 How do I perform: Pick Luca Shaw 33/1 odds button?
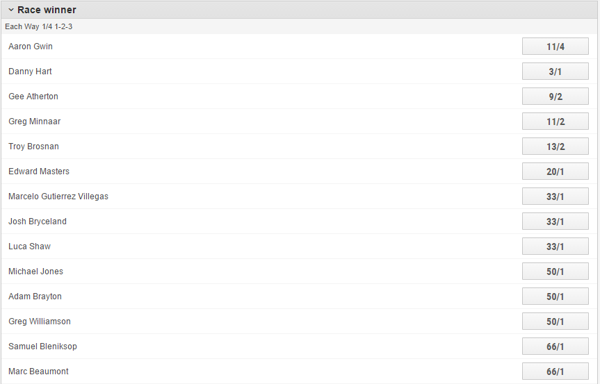555,247
